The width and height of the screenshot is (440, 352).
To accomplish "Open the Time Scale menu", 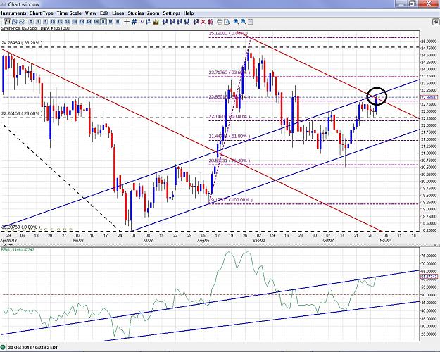I will coord(69,13).
